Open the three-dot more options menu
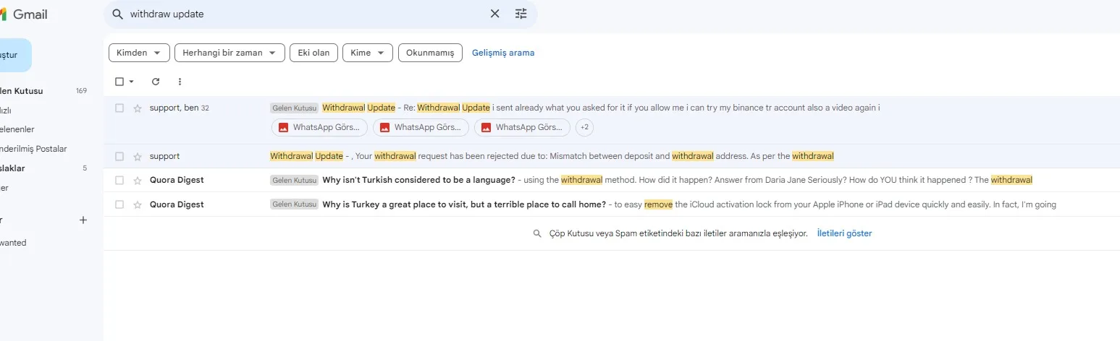Image resolution: width=1120 pixels, height=341 pixels. click(180, 82)
